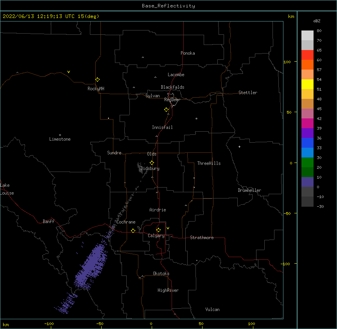
Task: Click the Base_Reflectivity title
Action: click(x=168, y=6)
